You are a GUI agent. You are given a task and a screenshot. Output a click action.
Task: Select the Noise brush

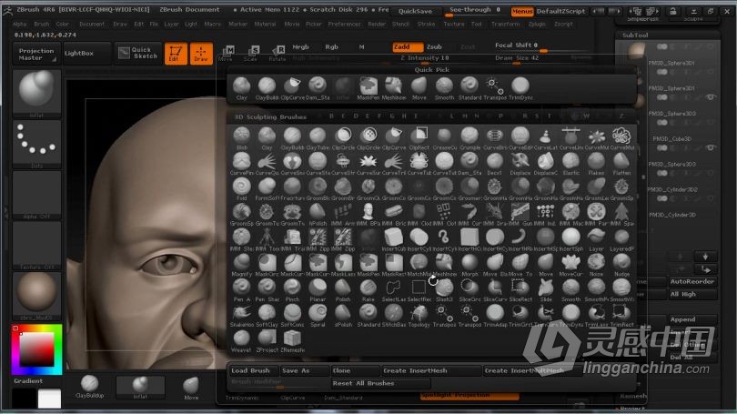(x=597, y=266)
